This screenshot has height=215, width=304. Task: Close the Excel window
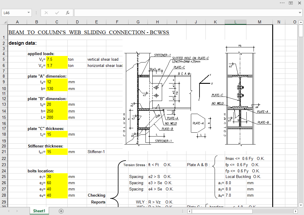click(x=300, y=3)
